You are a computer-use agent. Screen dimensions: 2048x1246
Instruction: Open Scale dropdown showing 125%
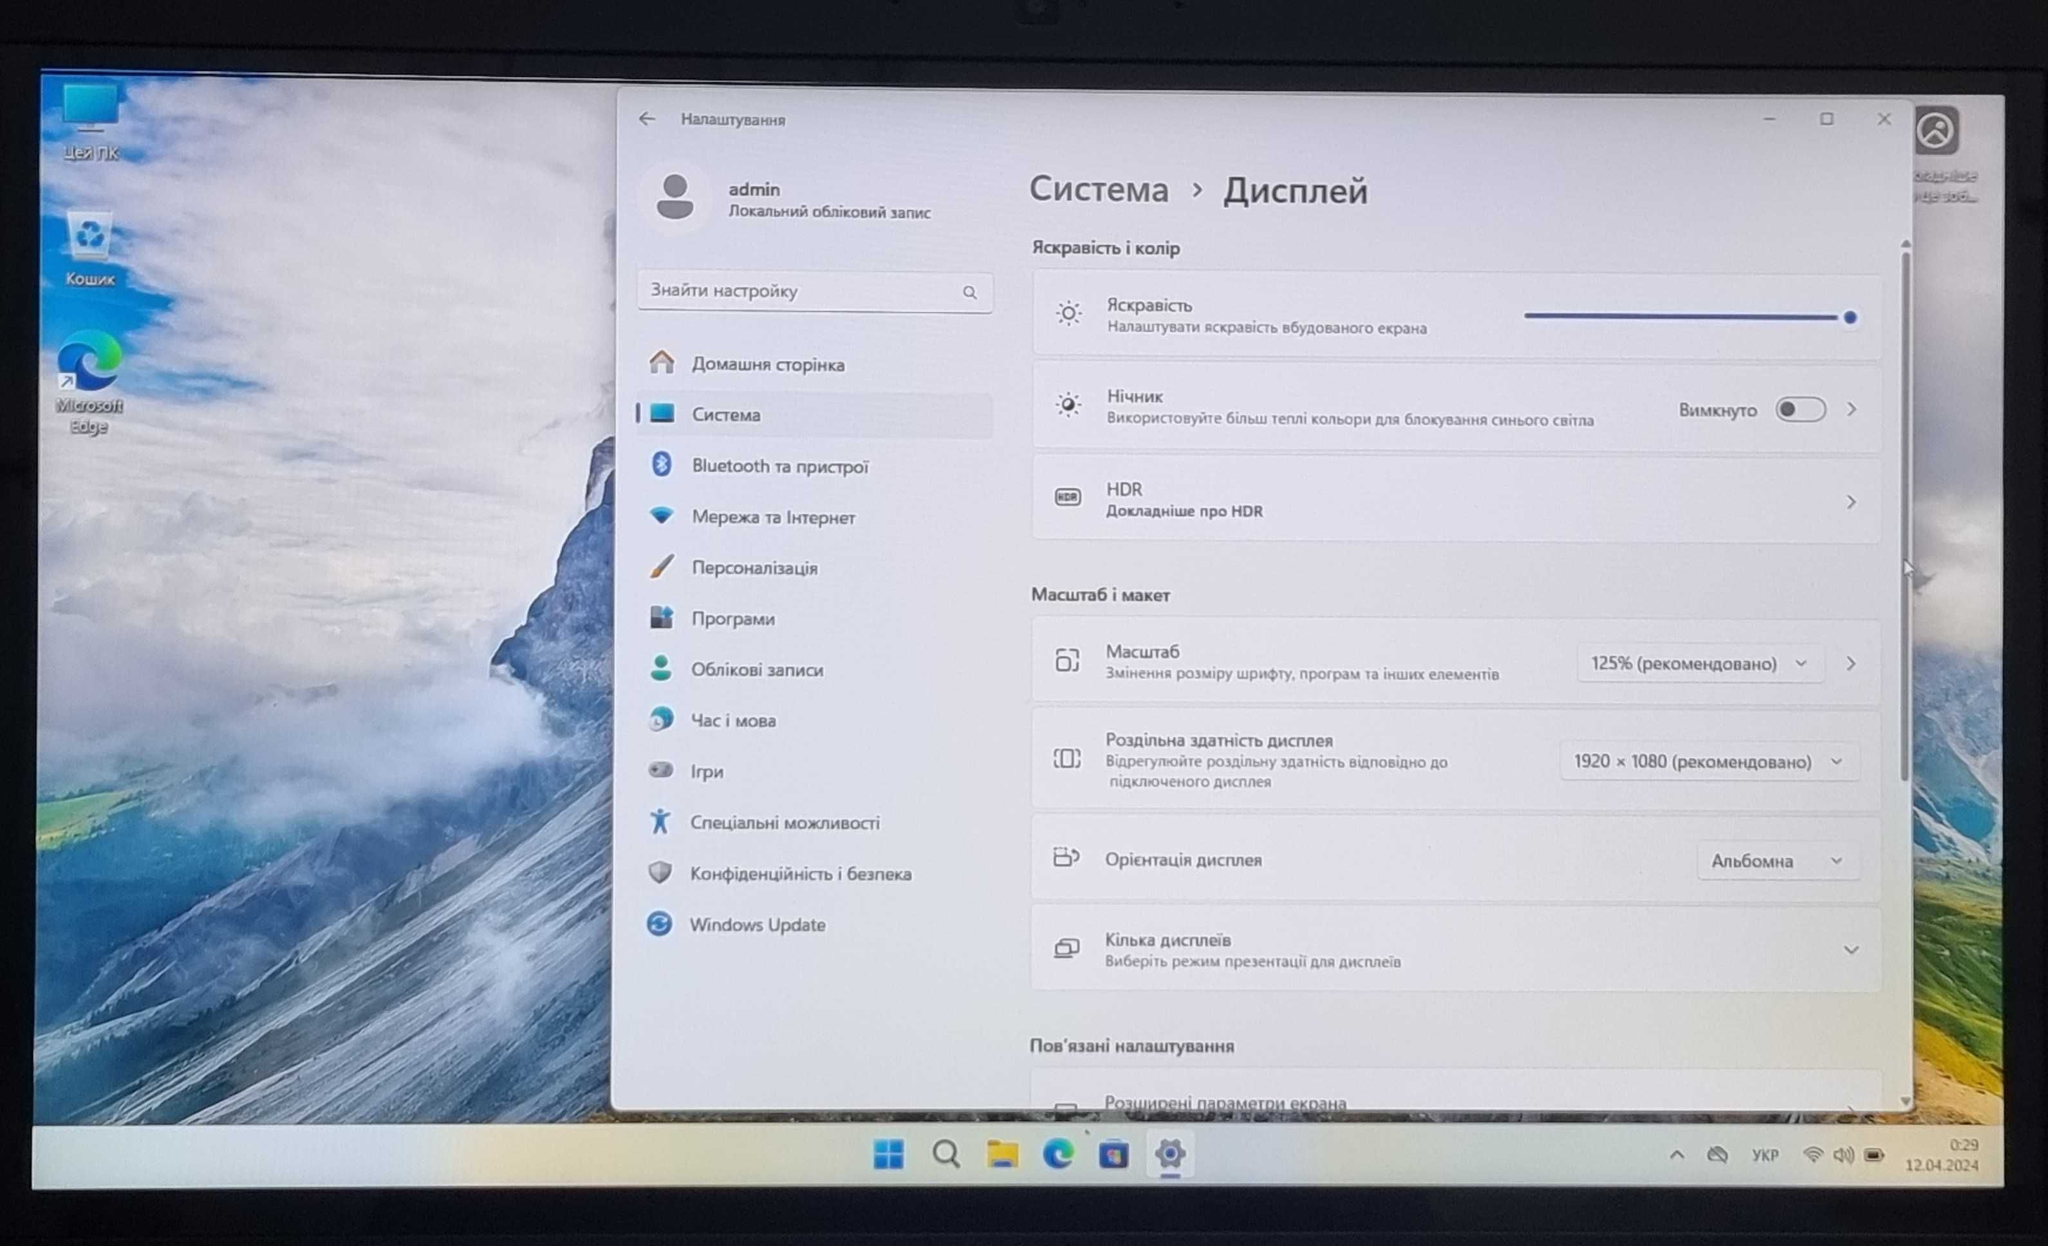[1699, 664]
